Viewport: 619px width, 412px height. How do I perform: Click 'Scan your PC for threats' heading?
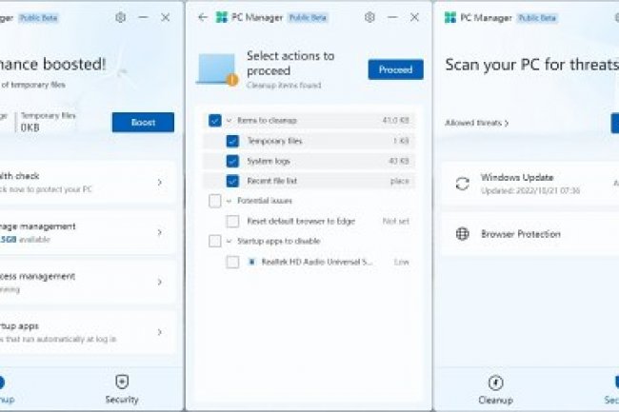[x=531, y=65]
